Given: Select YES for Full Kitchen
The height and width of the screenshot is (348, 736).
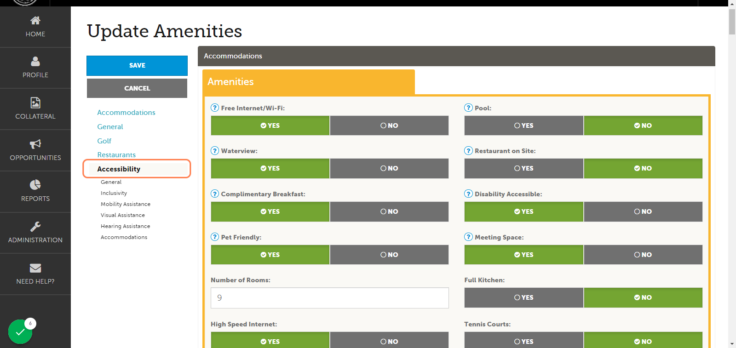Looking at the screenshot, I should coord(524,297).
